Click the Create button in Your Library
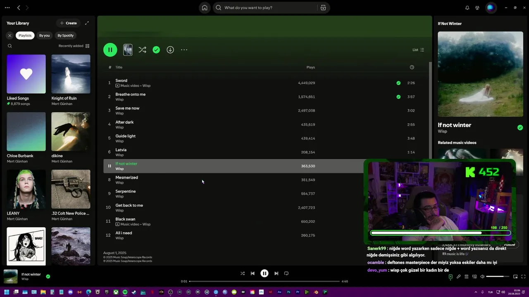 (x=68, y=23)
